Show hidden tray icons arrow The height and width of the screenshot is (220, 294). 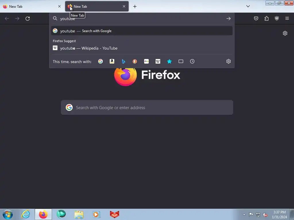(x=244, y=215)
